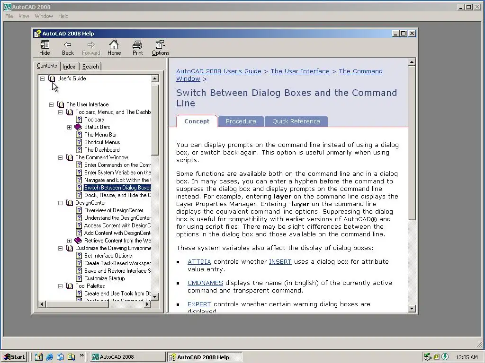Screen dimensions: 485x363
Task: Open the Procedure tab
Action: tap(241, 121)
